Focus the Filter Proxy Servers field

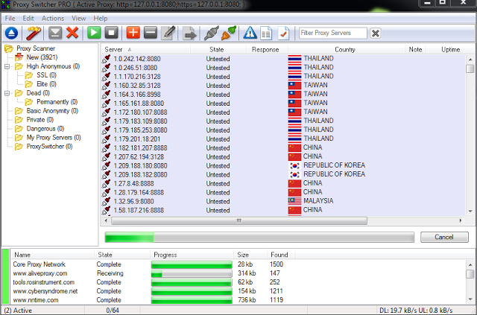tap(333, 33)
